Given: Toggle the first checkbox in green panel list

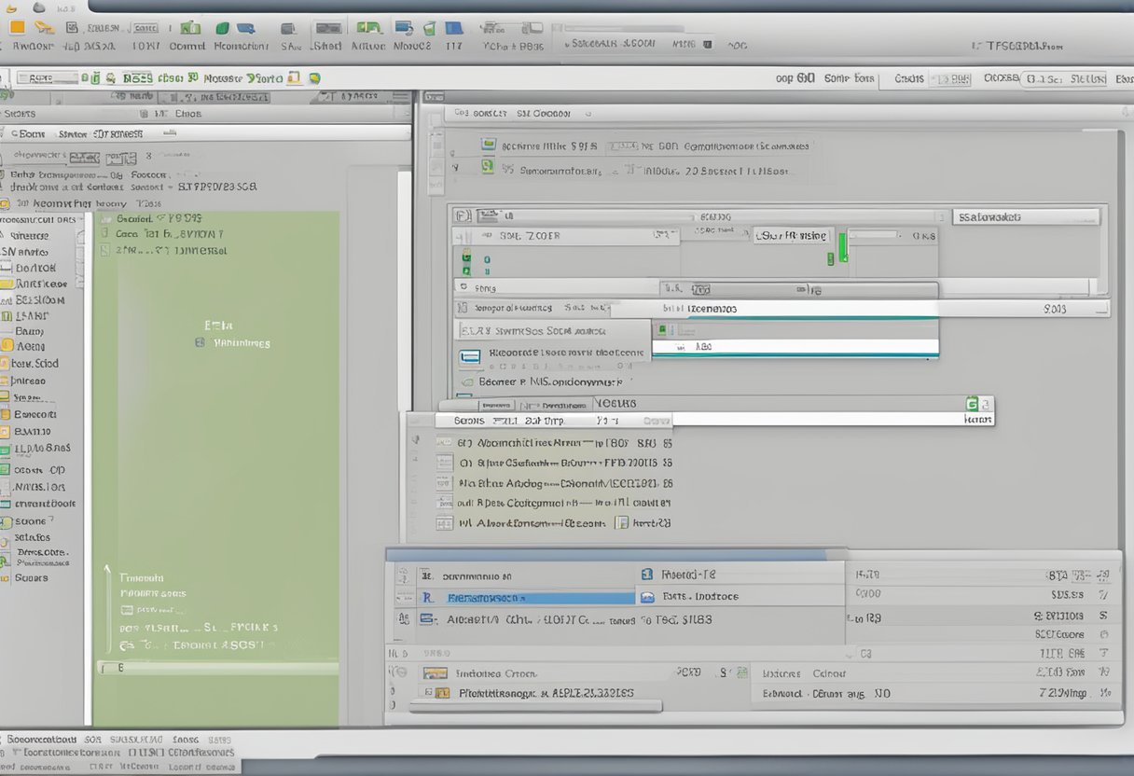Looking at the screenshot, I should click(x=104, y=218).
